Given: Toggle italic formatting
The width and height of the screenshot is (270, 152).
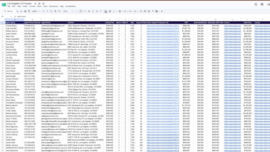Looking at the screenshot, I should (93, 12).
